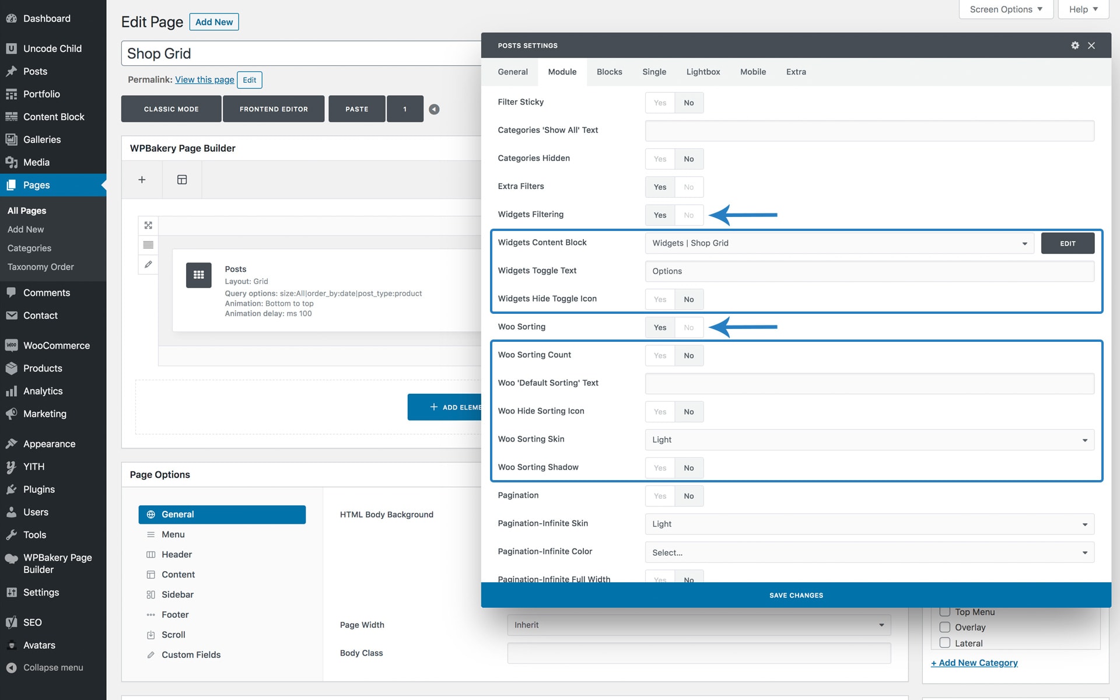Open the Screen Options panel
Screen dimensions: 1120x700
pos(1006,9)
